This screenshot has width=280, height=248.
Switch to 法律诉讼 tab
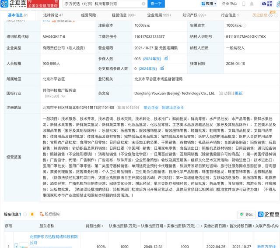click(x=53, y=15)
